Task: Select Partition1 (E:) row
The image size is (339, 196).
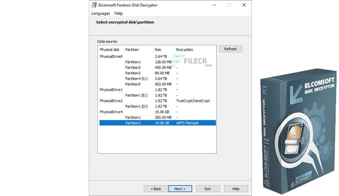Action: coord(158,95)
